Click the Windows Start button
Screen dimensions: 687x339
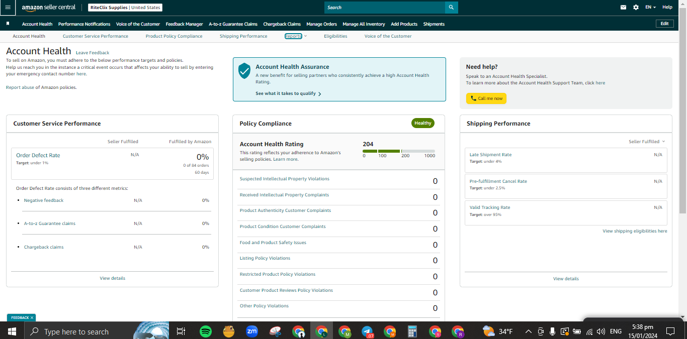coord(12,331)
